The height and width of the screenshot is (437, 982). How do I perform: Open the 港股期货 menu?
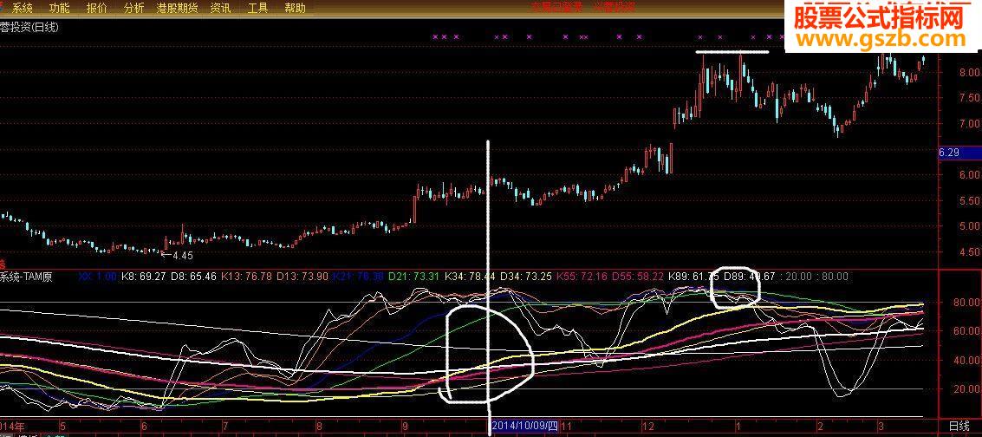click(177, 8)
